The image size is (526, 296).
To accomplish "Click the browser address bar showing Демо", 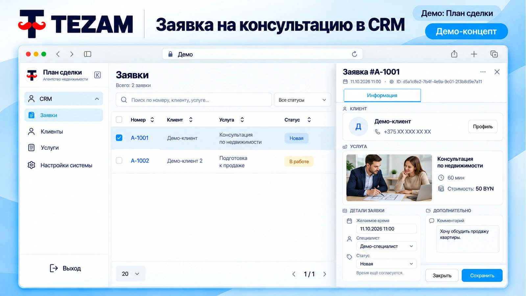I will [x=262, y=54].
